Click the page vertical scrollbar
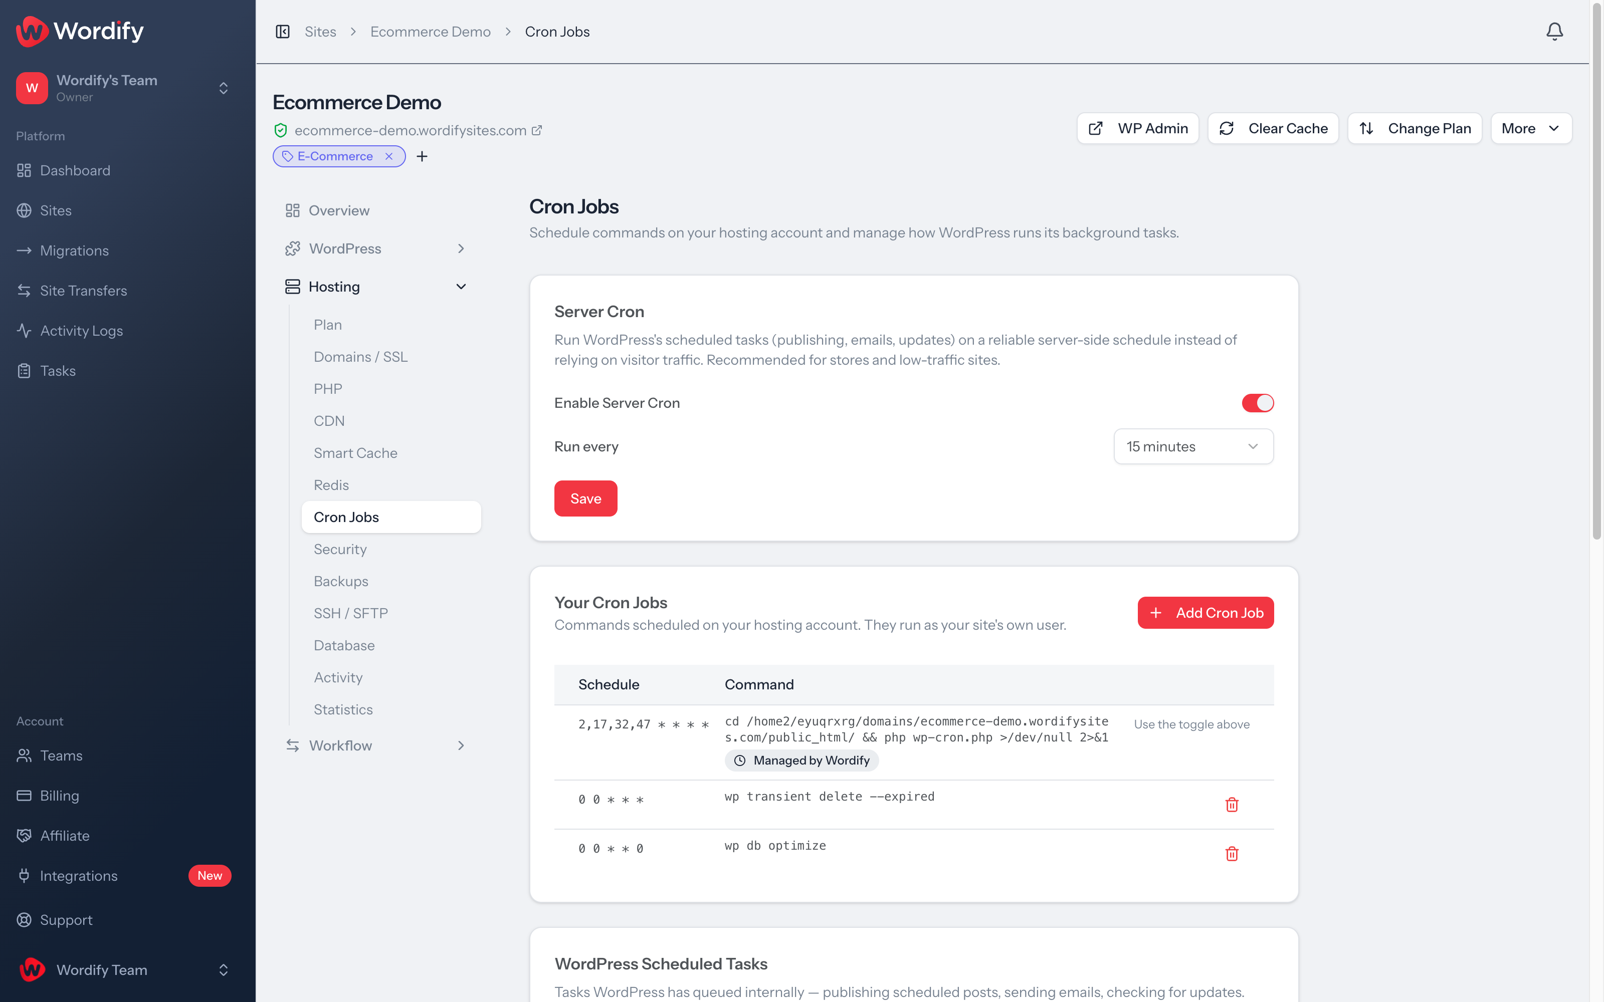Image resolution: width=1604 pixels, height=1002 pixels. tap(1596, 272)
